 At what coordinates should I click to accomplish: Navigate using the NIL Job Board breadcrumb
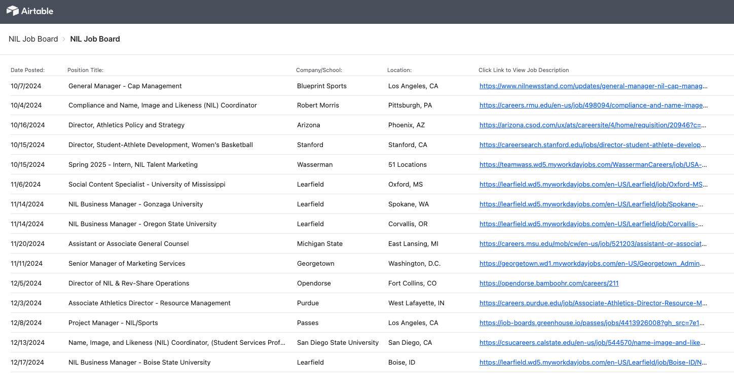tap(33, 39)
